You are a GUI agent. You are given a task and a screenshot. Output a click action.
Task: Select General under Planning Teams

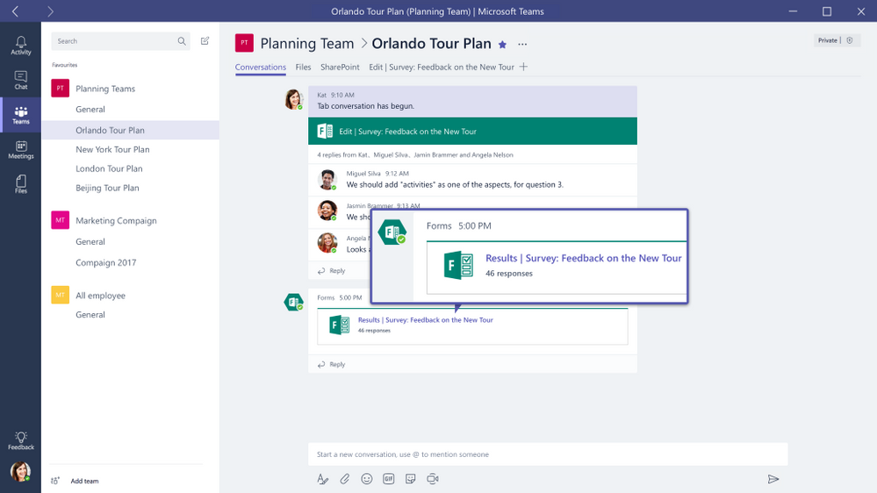tap(90, 110)
